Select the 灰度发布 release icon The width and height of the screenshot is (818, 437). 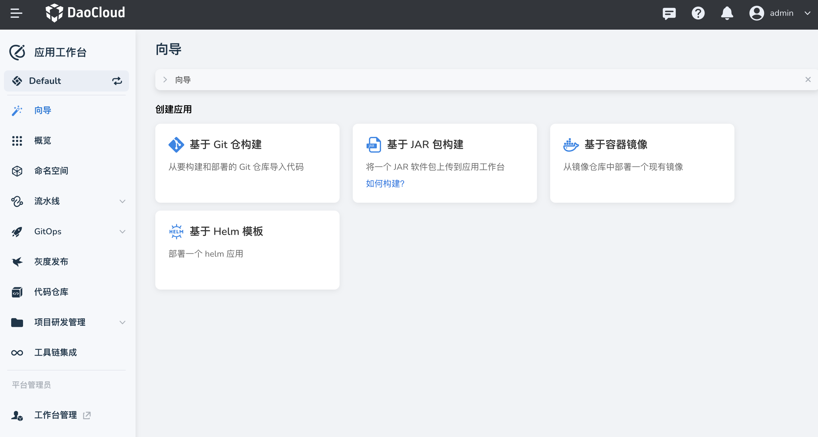[x=17, y=262]
